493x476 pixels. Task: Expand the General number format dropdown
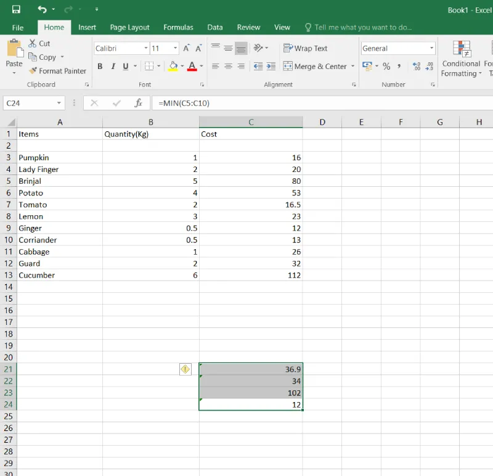point(431,48)
